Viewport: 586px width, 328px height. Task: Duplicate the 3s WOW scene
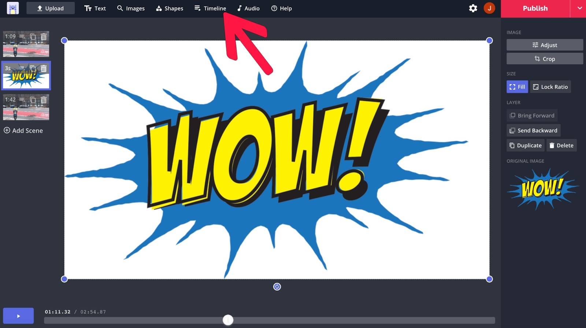pyautogui.click(x=33, y=68)
